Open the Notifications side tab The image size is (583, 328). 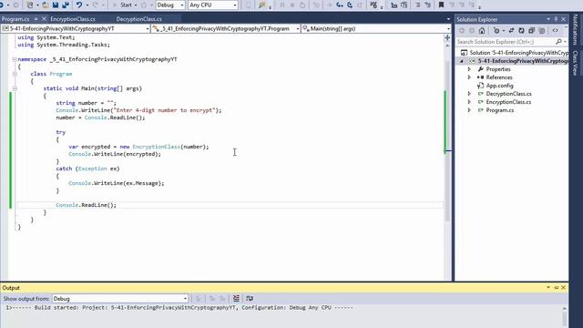[x=576, y=29]
